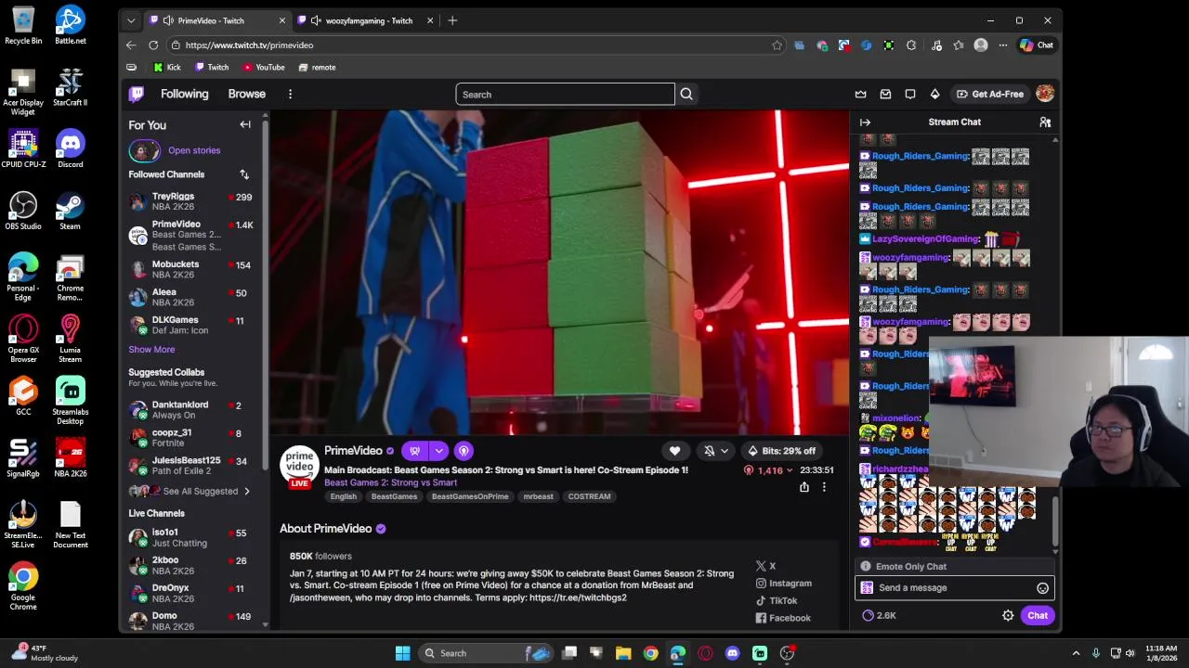
Task: Click the COSTREAM tag
Action: tap(589, 496)
